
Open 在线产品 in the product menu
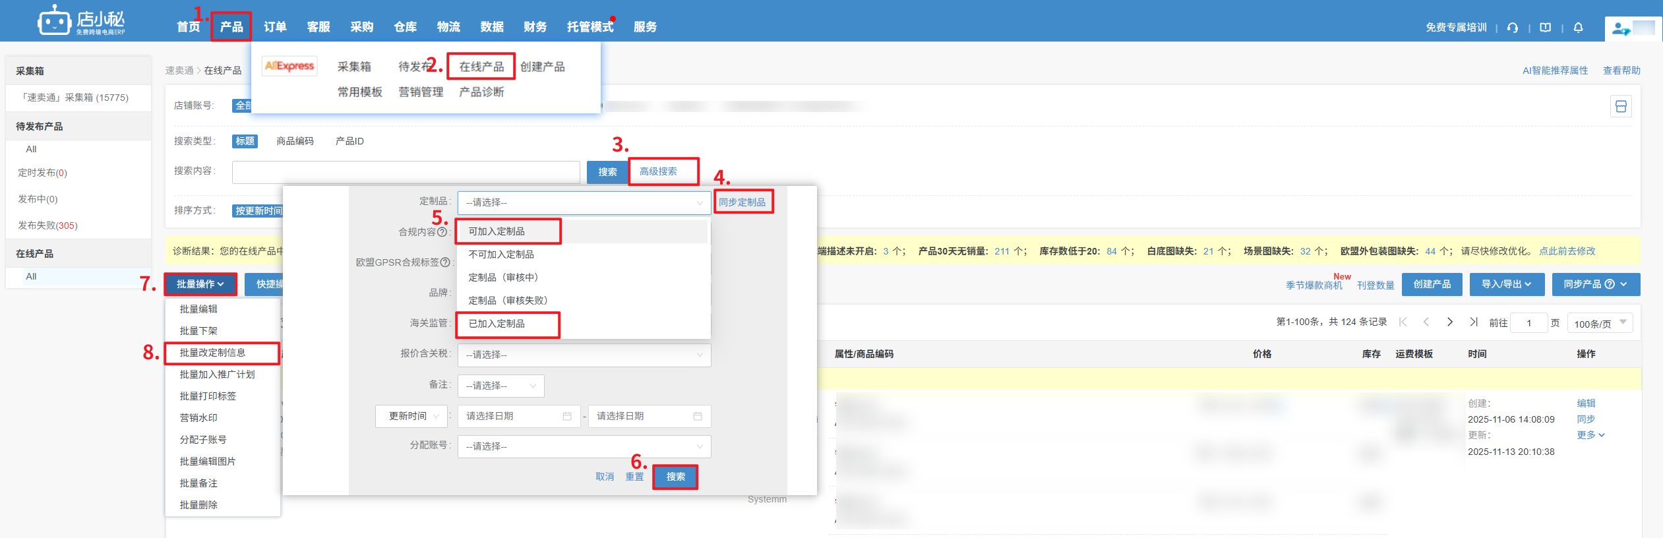(481, 67)
